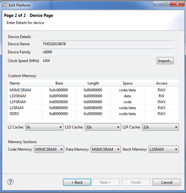Image resolution: width=186 pixels, height=193 pixels.
Task: Click L2SRAM length value 0x00080000
Action: click(93, 108)
